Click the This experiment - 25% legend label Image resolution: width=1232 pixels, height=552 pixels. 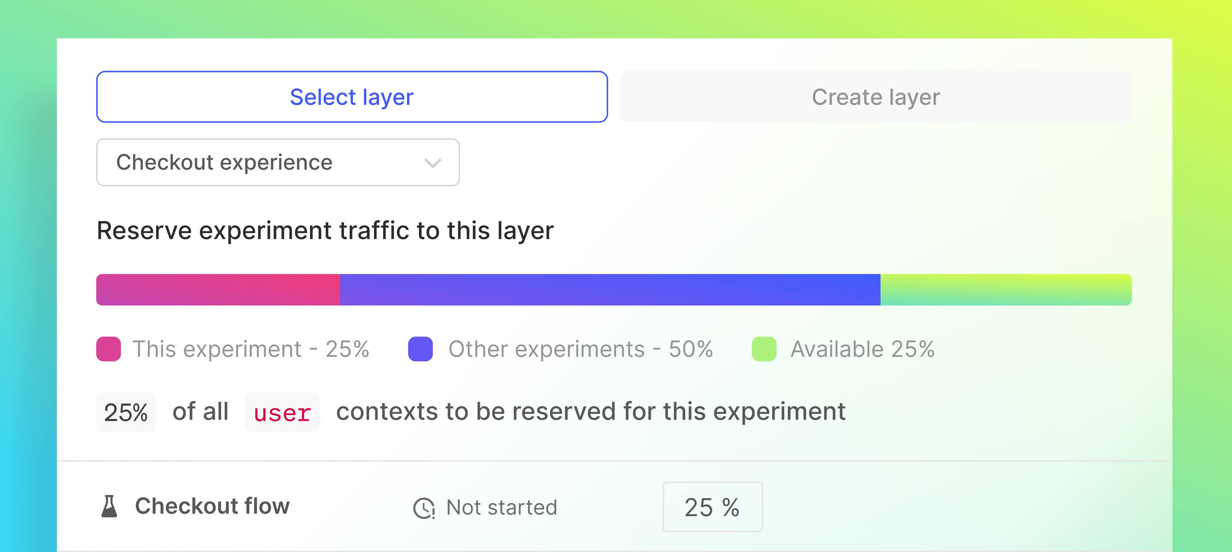point(251,349)
